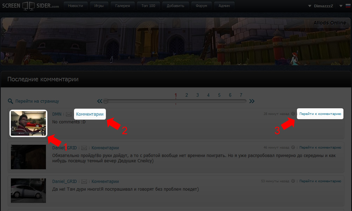Click clock icon next to 46 минут назад
This screenshot has height=211, width=352.
(x=293, y=147)
